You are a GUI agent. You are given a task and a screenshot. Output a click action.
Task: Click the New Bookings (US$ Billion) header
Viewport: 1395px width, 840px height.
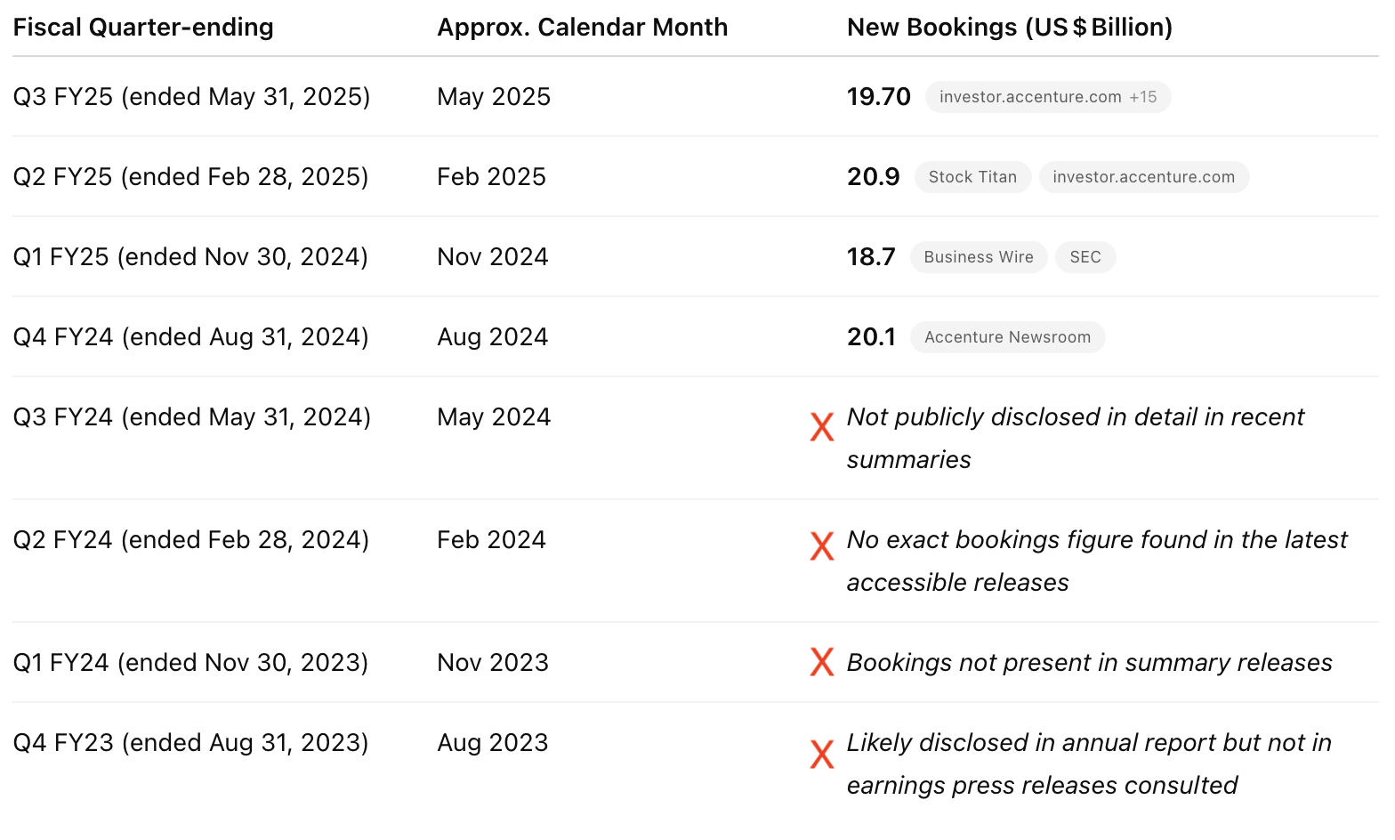1009,28
